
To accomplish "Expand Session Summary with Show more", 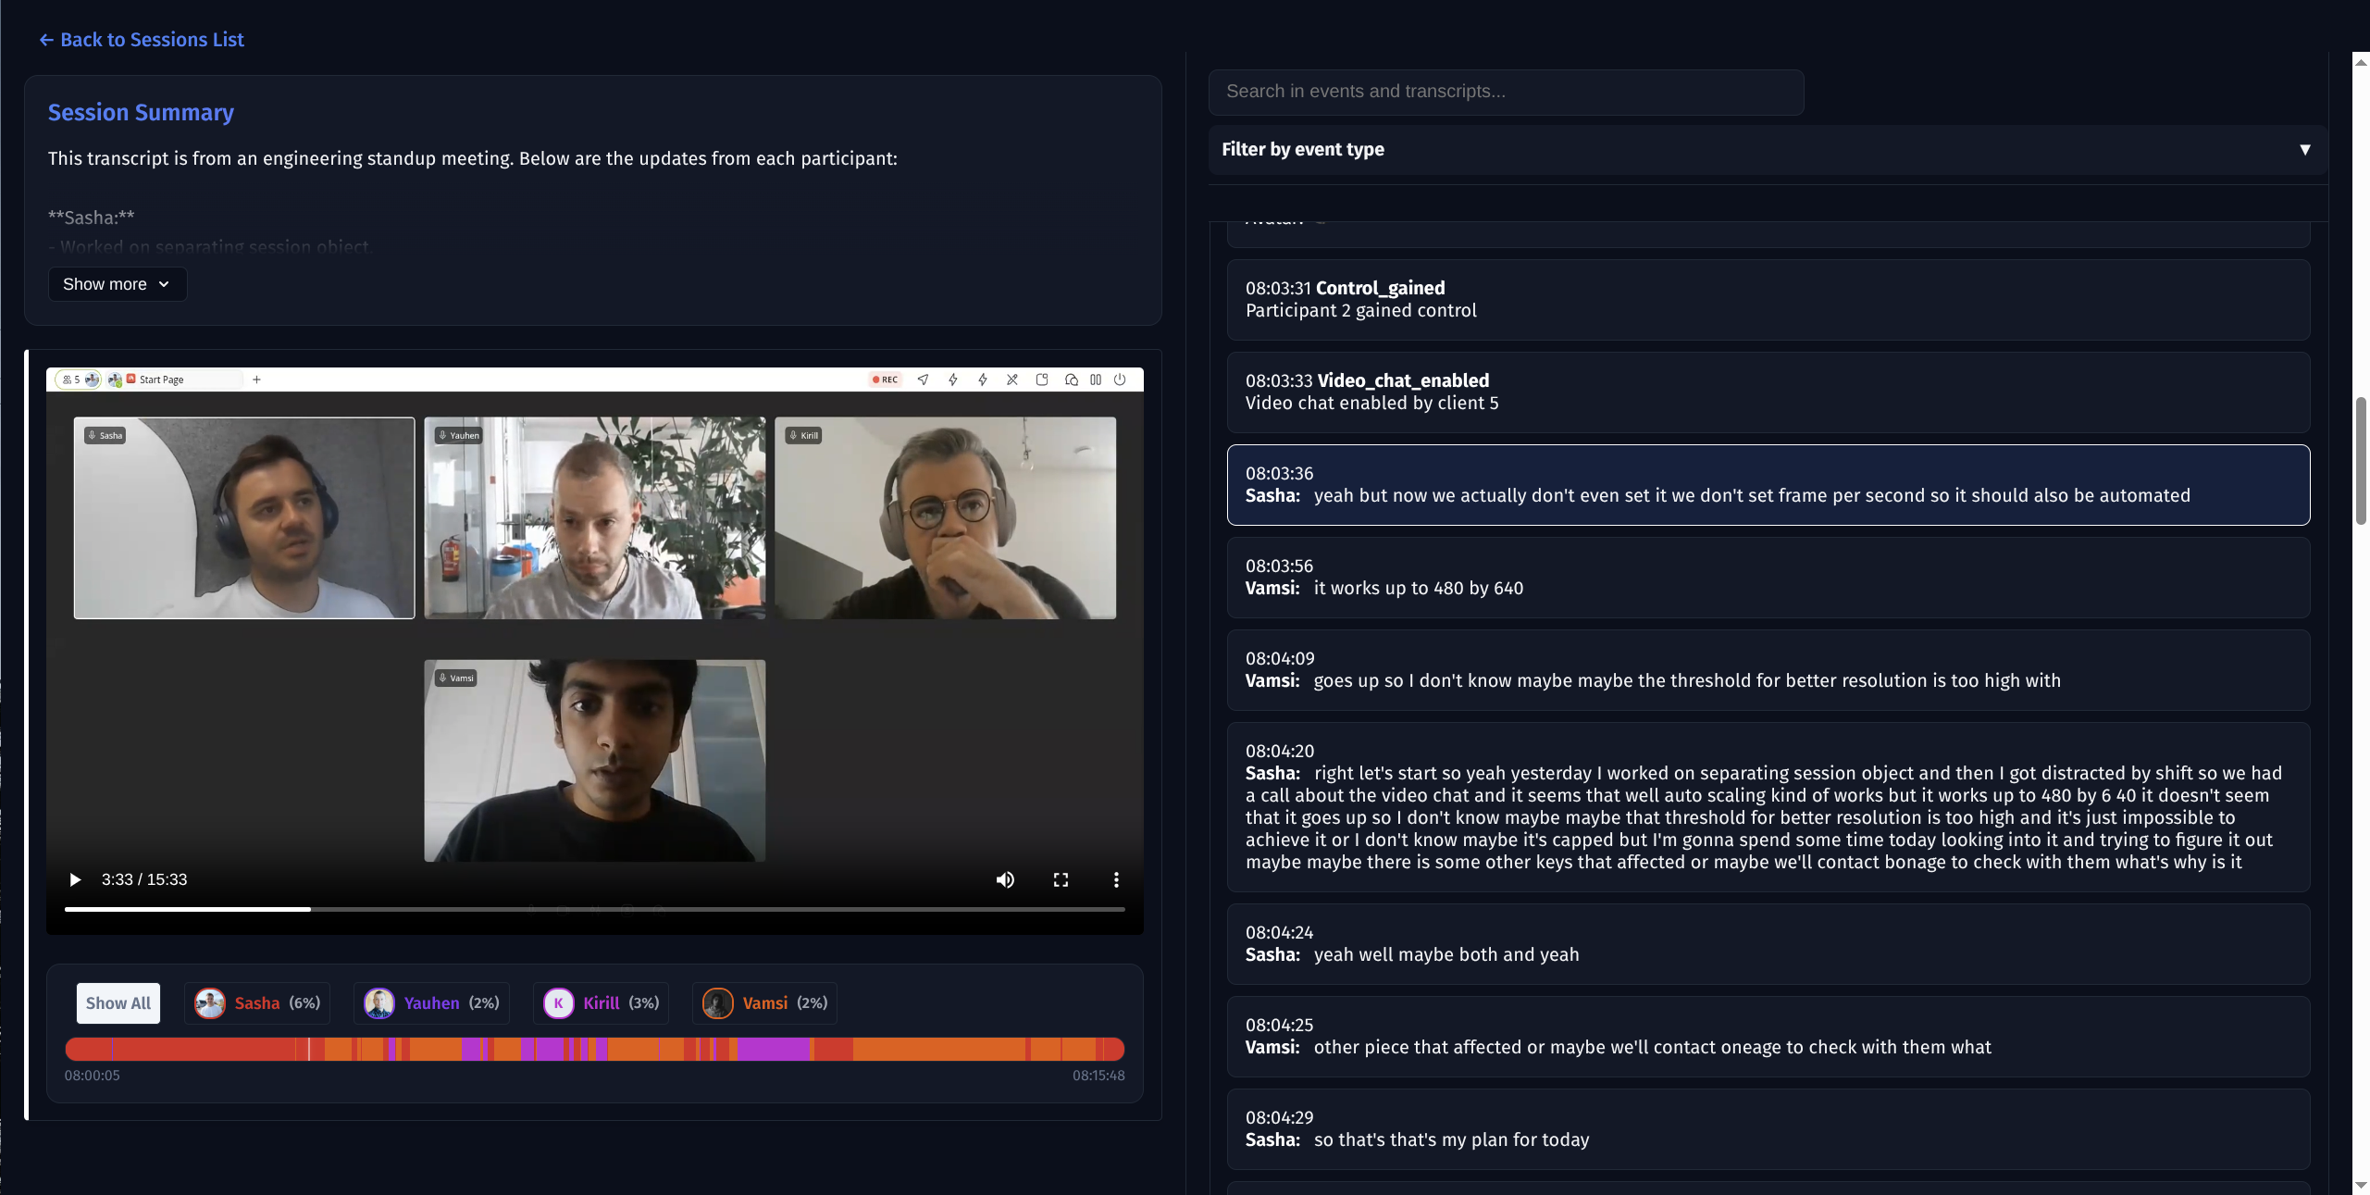I will [x=118, y=284].
